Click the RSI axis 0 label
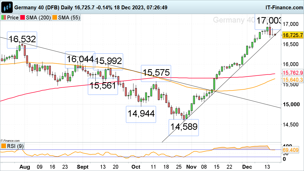Viewport: 304px width, 171px height. pyautogui.click(x=284, y=159)
